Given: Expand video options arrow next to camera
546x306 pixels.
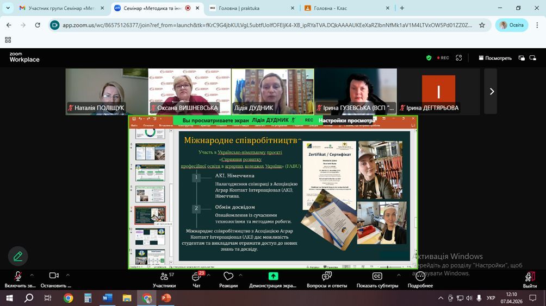Looking at the screenshot, I should click(68, 275).
